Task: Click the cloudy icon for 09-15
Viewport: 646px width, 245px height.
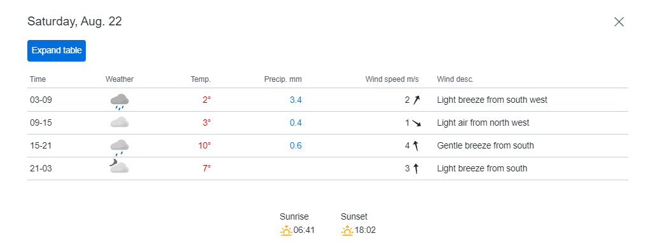Action: point(120,122)
